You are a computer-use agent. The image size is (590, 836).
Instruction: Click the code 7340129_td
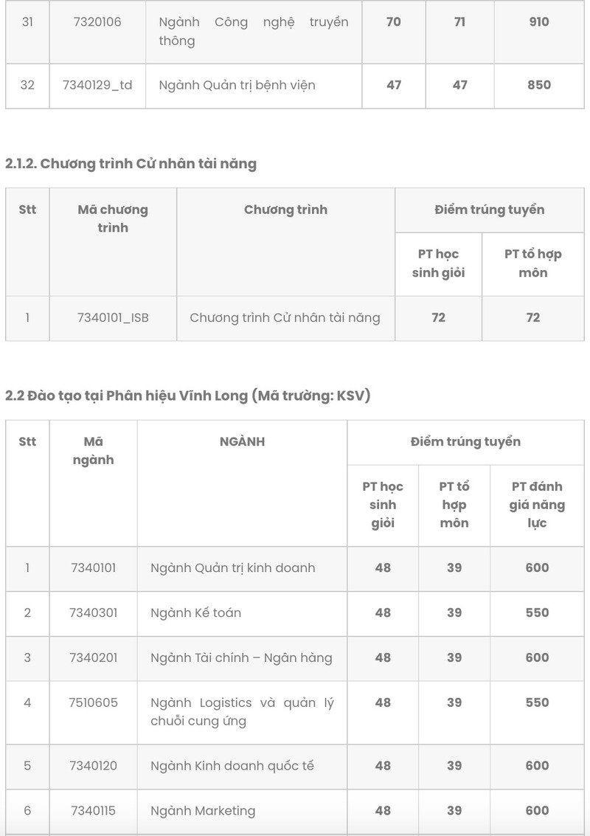pyautogui.click(x=97, y=86)
